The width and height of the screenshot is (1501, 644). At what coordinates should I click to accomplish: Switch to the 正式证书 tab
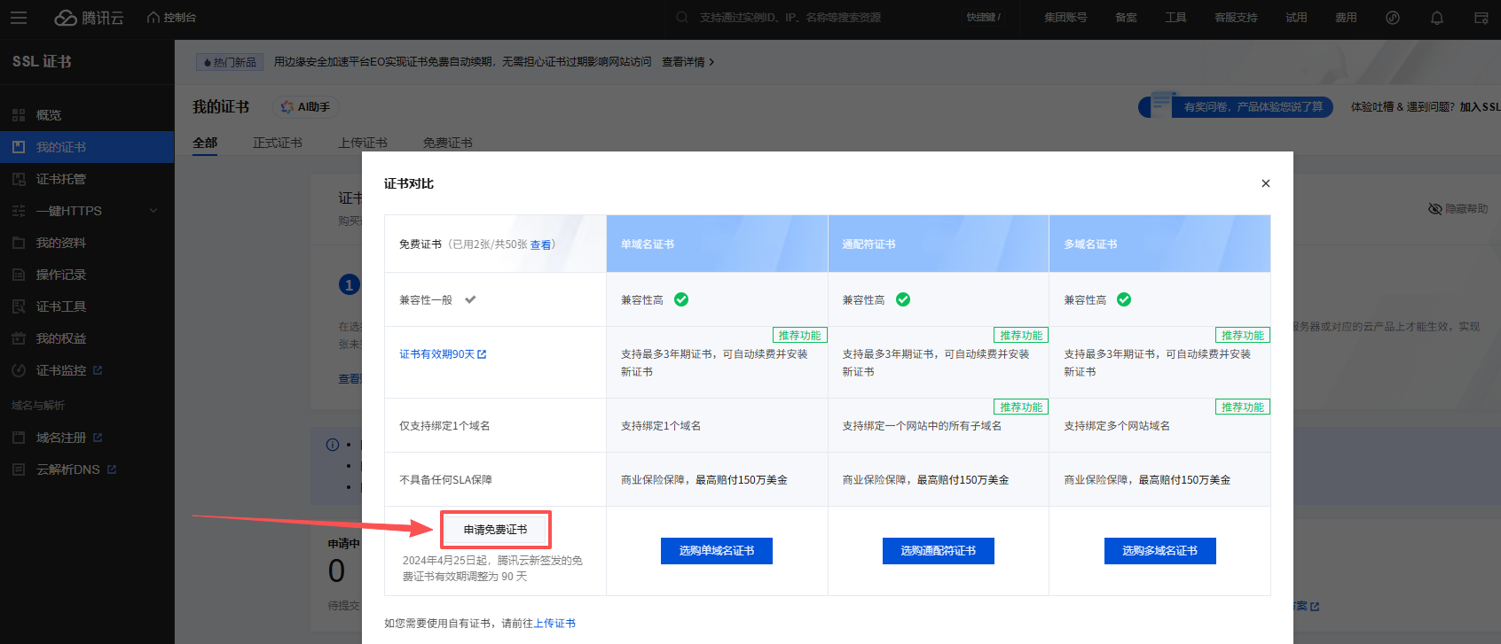(277, 143)
